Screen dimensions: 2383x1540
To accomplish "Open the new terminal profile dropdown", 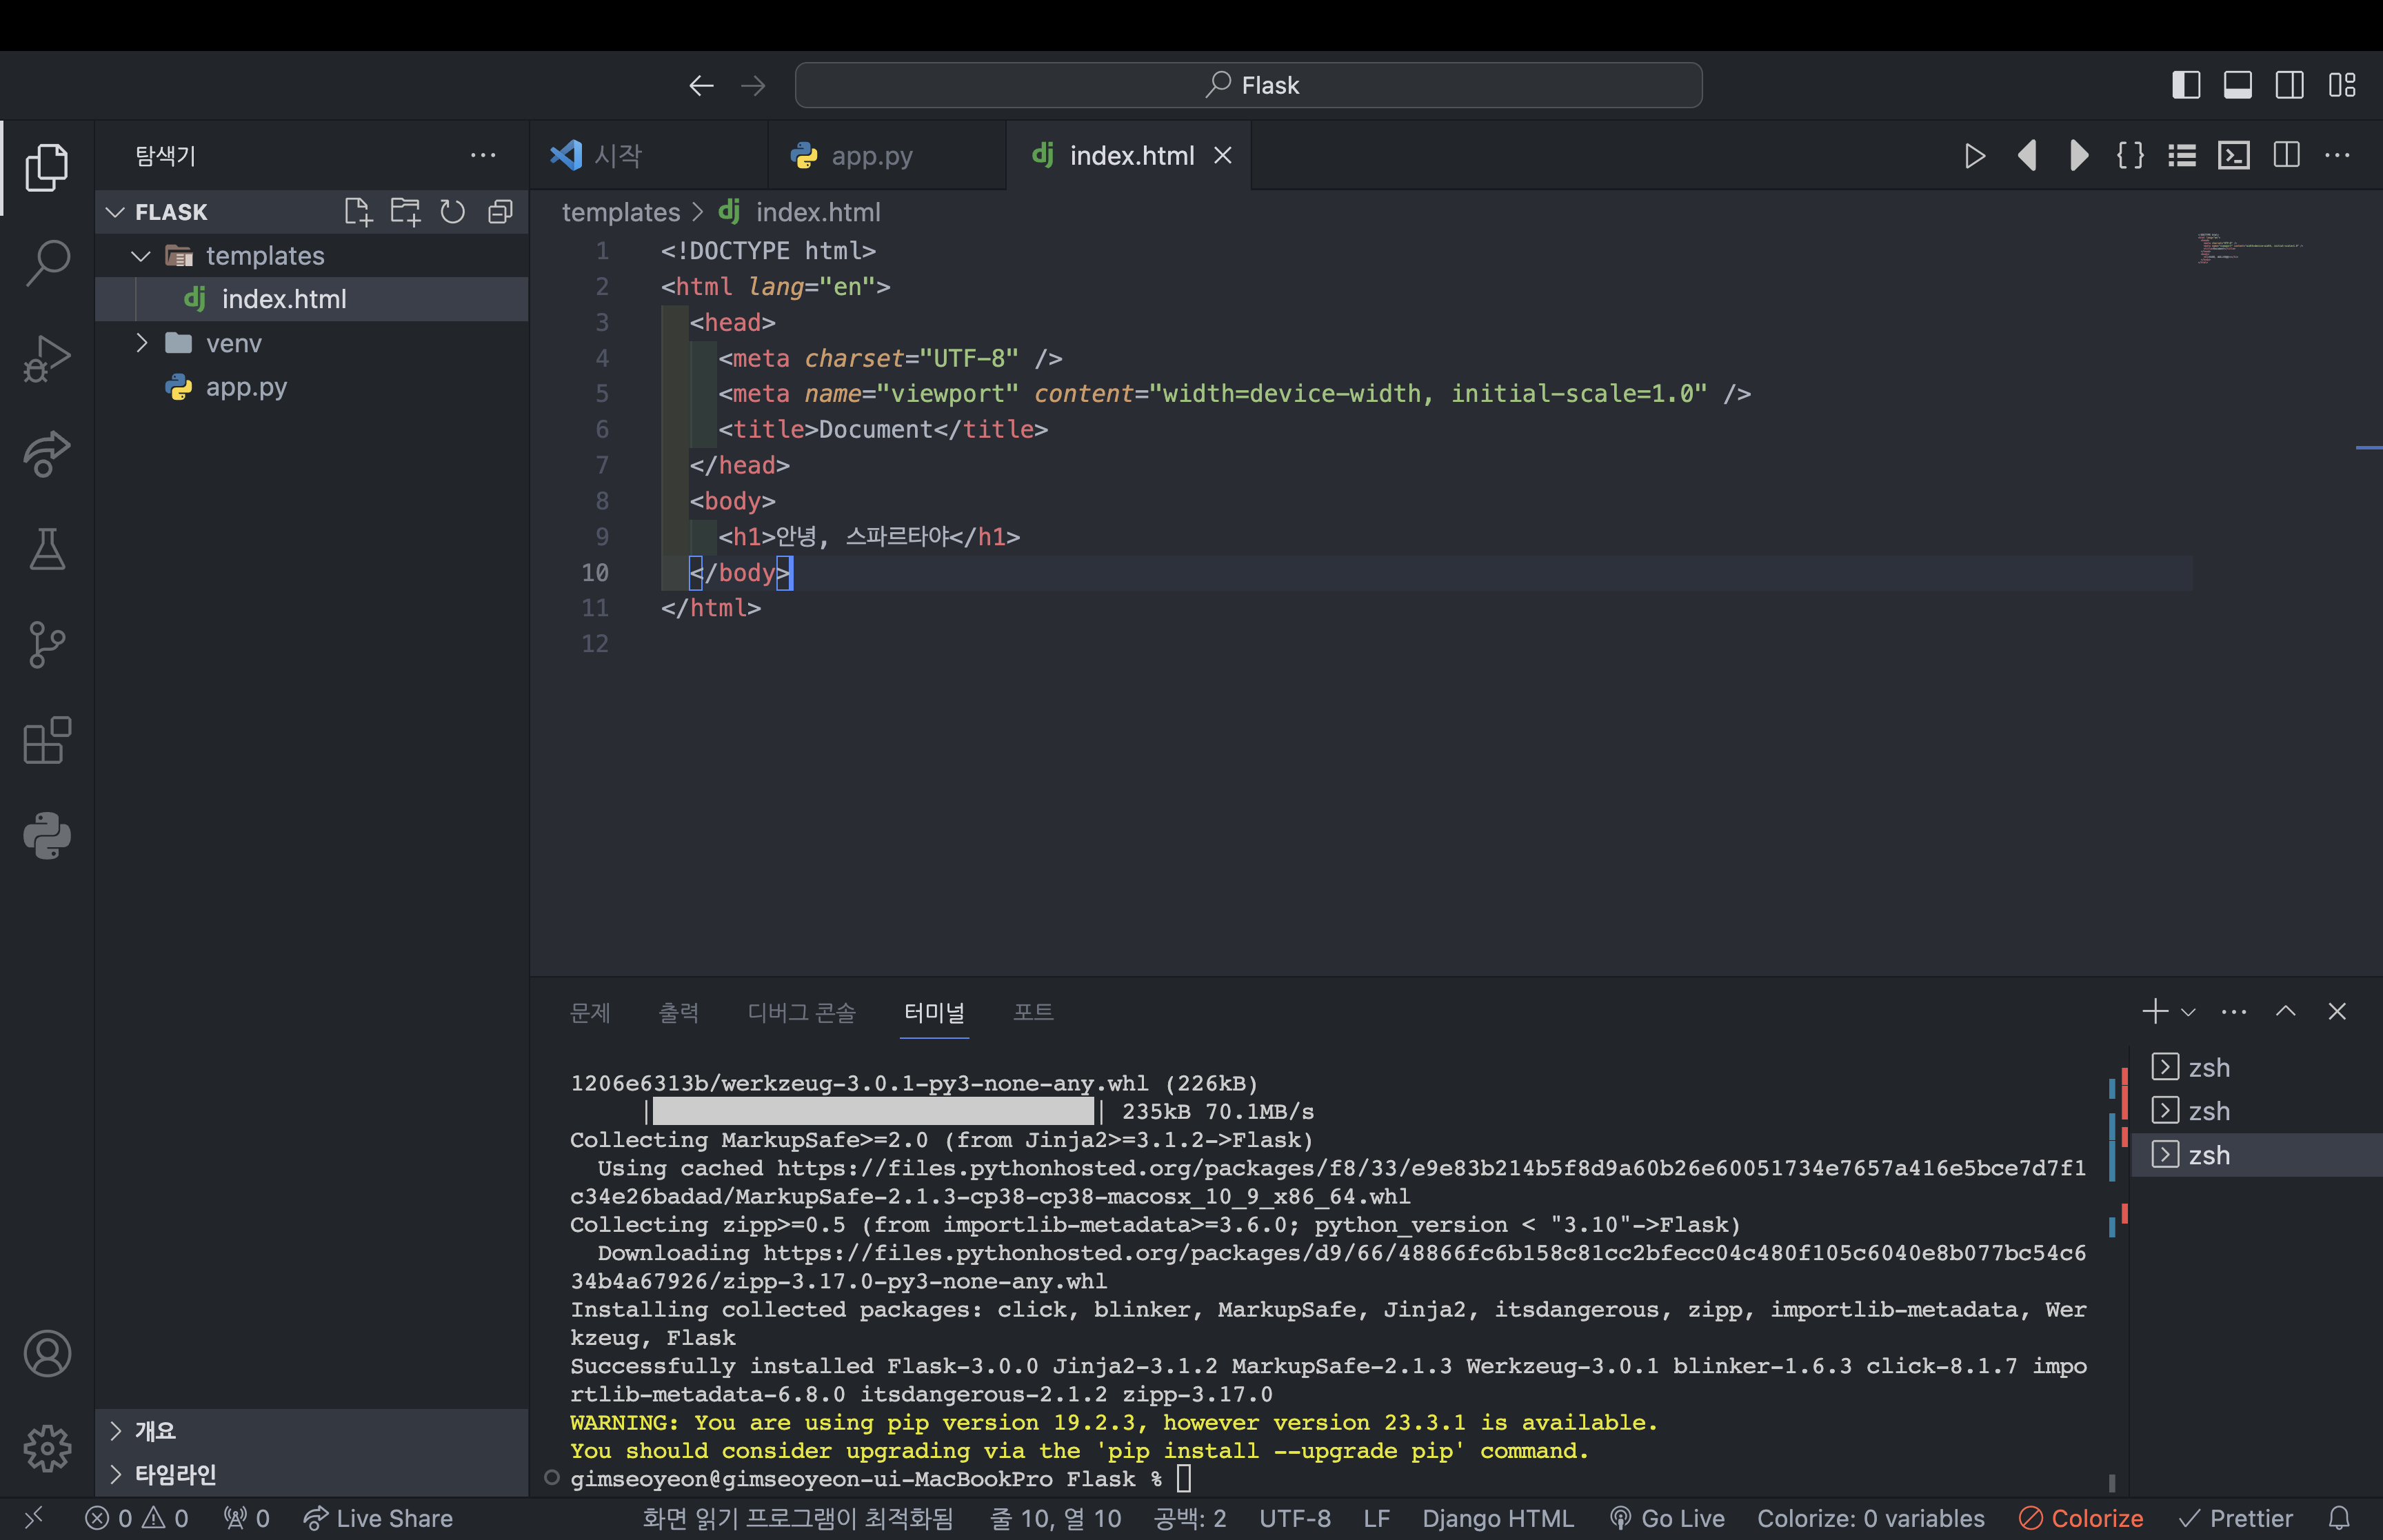I will (x=2188, y=1012).
